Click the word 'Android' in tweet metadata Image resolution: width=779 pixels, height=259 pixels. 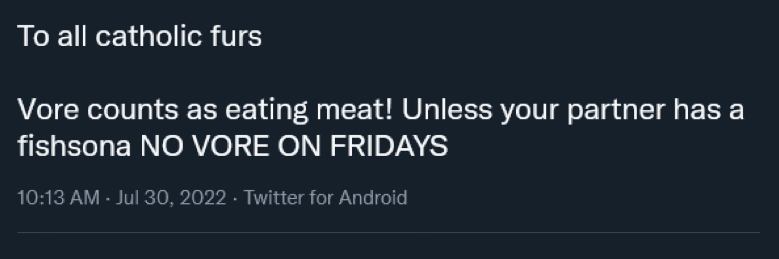373,198
